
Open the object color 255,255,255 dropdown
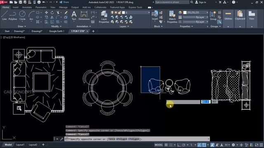(207, 13)
